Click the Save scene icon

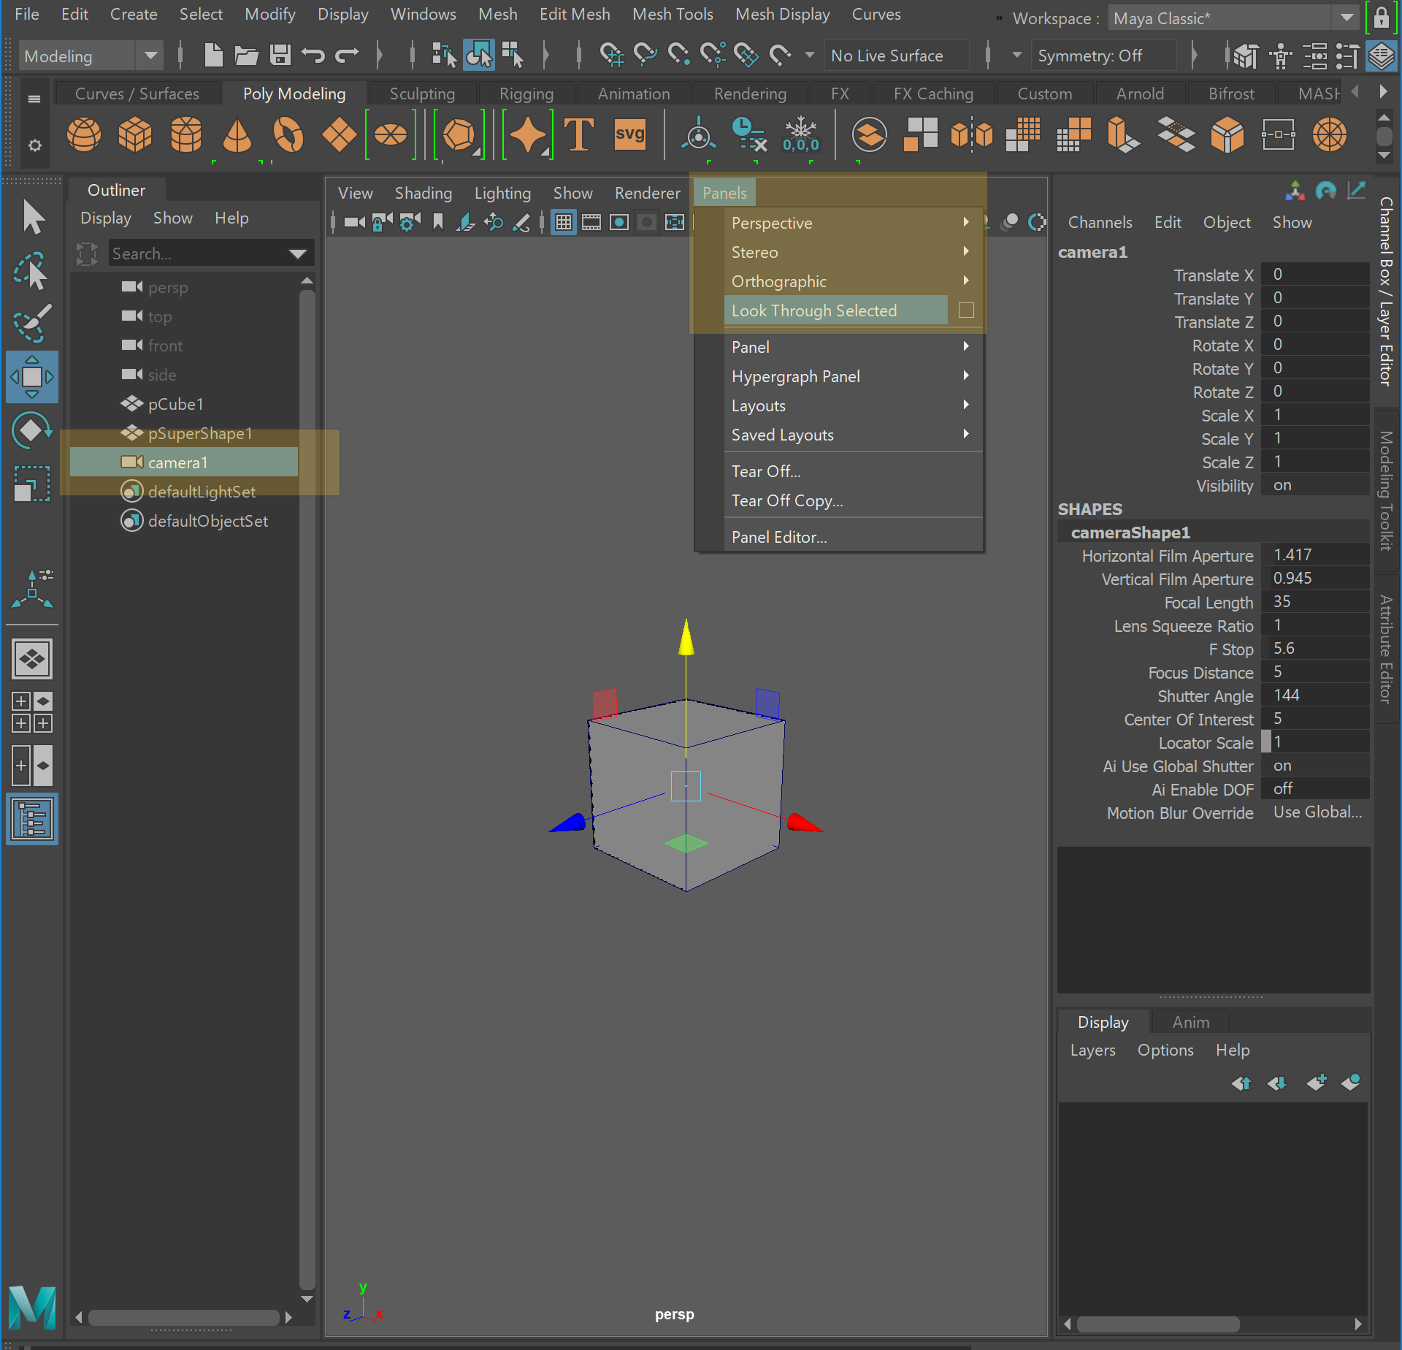click(x=280, y=56)
